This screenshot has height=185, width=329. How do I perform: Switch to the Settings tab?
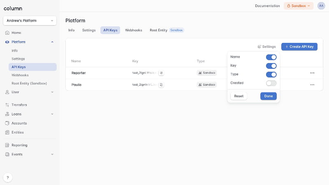(x=89, y=30)
